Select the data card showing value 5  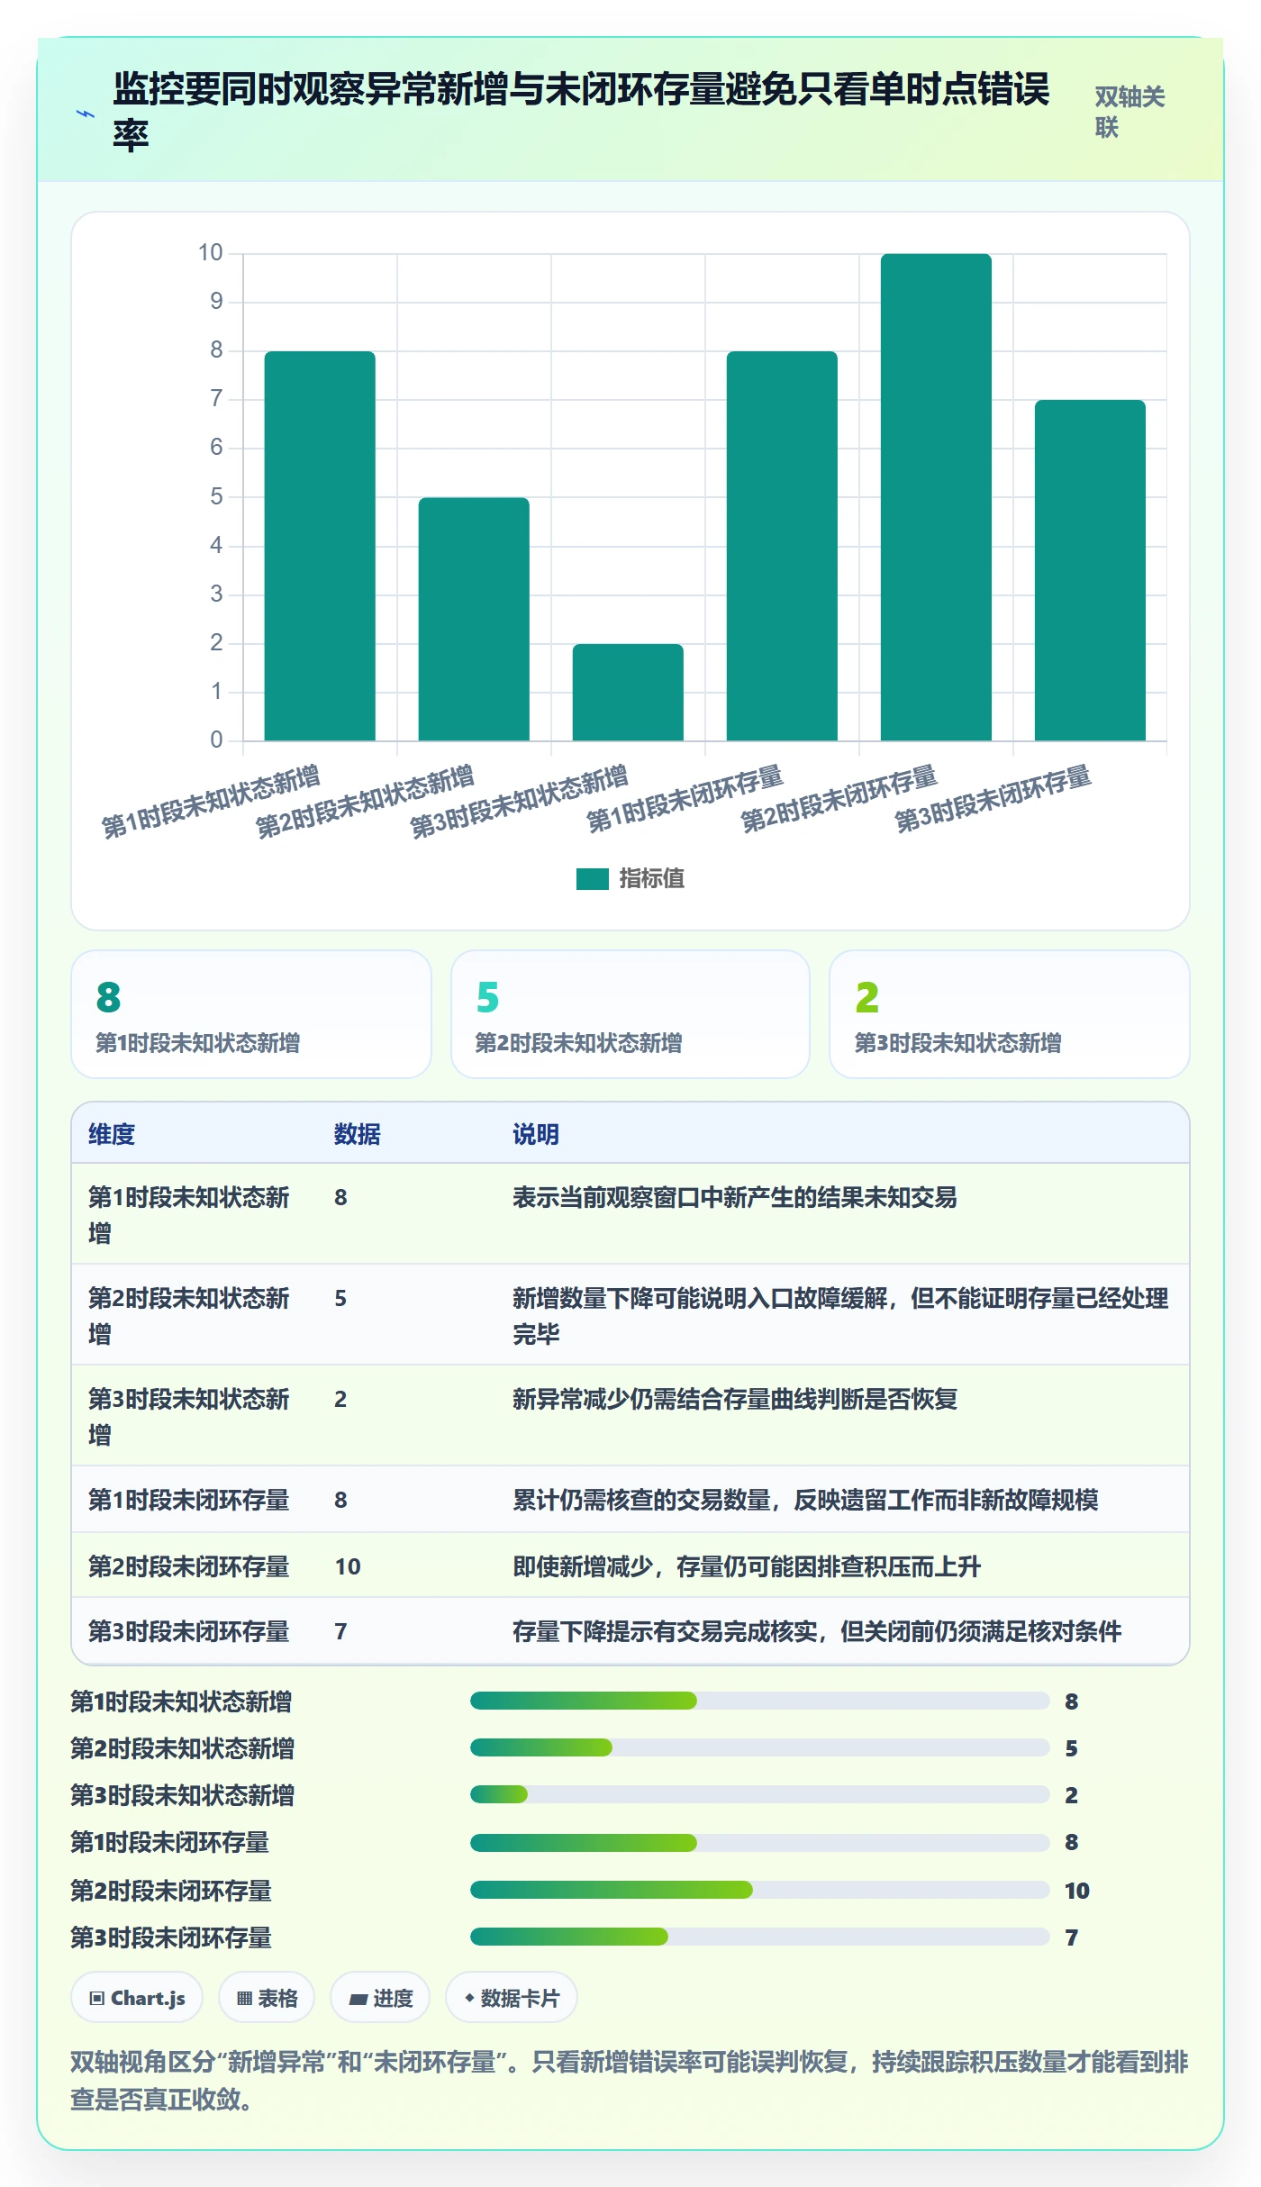(630, 1014)
